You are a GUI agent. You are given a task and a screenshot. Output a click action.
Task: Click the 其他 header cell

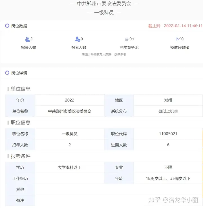[x=20, y=189]
